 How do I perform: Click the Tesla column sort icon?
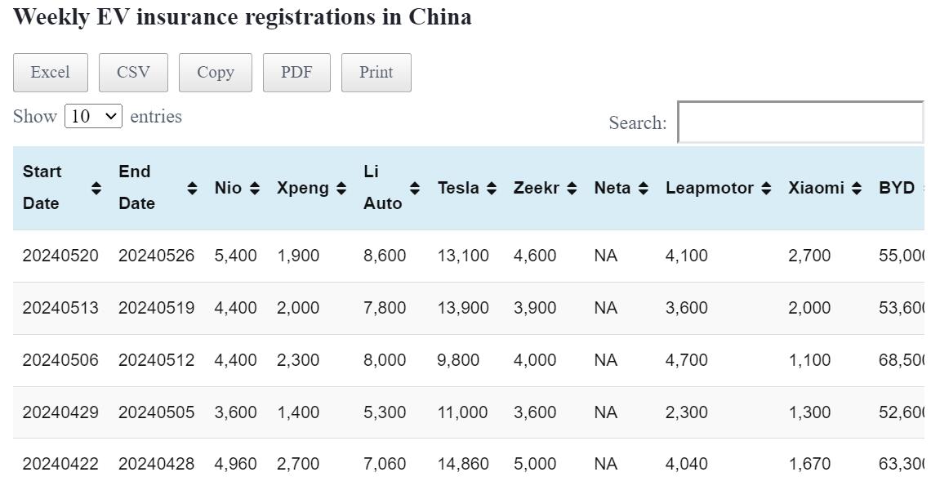[x=492, y=189]
